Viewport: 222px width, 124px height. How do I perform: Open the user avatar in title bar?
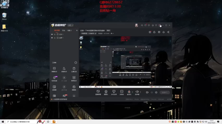137,25
